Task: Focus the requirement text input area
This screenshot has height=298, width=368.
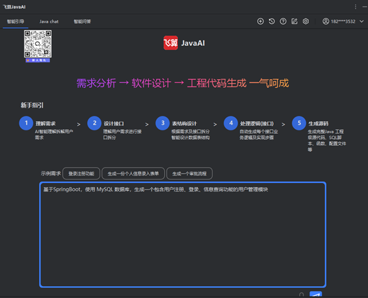Action: coord(183,235)
